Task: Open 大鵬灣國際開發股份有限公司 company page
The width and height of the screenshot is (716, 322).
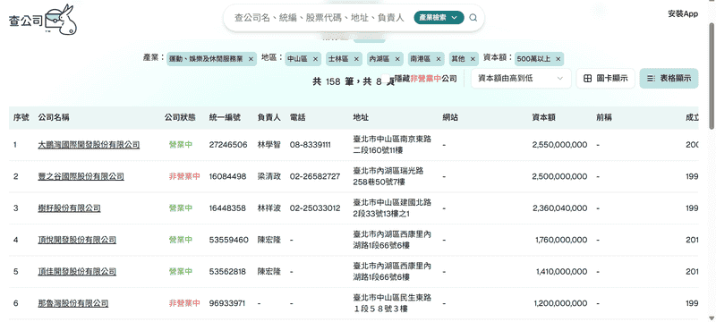Action: click(89, 145)
